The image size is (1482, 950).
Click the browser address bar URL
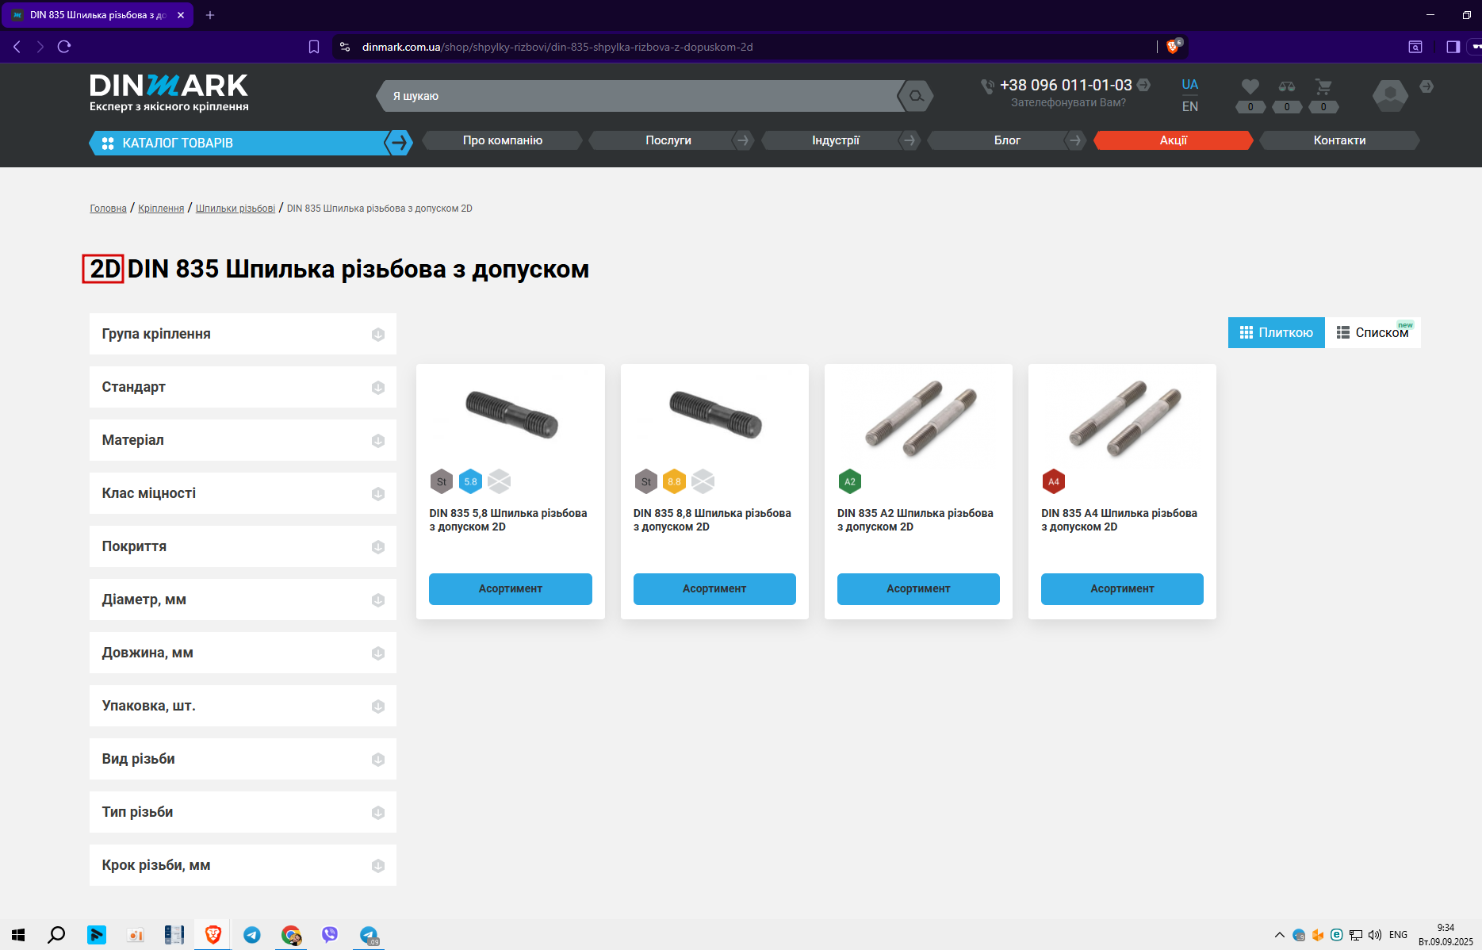[557, 47]
